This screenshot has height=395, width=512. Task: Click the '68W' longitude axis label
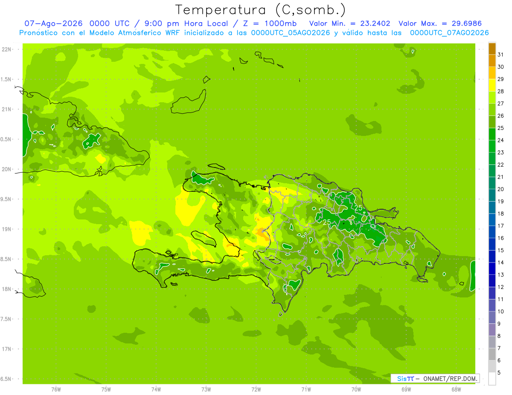(x=456, y=389)
